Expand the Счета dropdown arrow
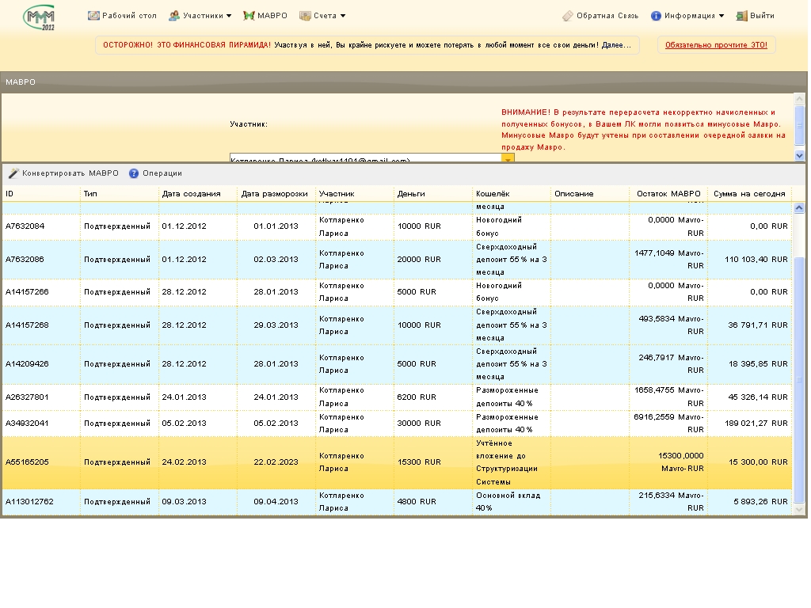Screen dimensions: 811x608 point(342,16)
